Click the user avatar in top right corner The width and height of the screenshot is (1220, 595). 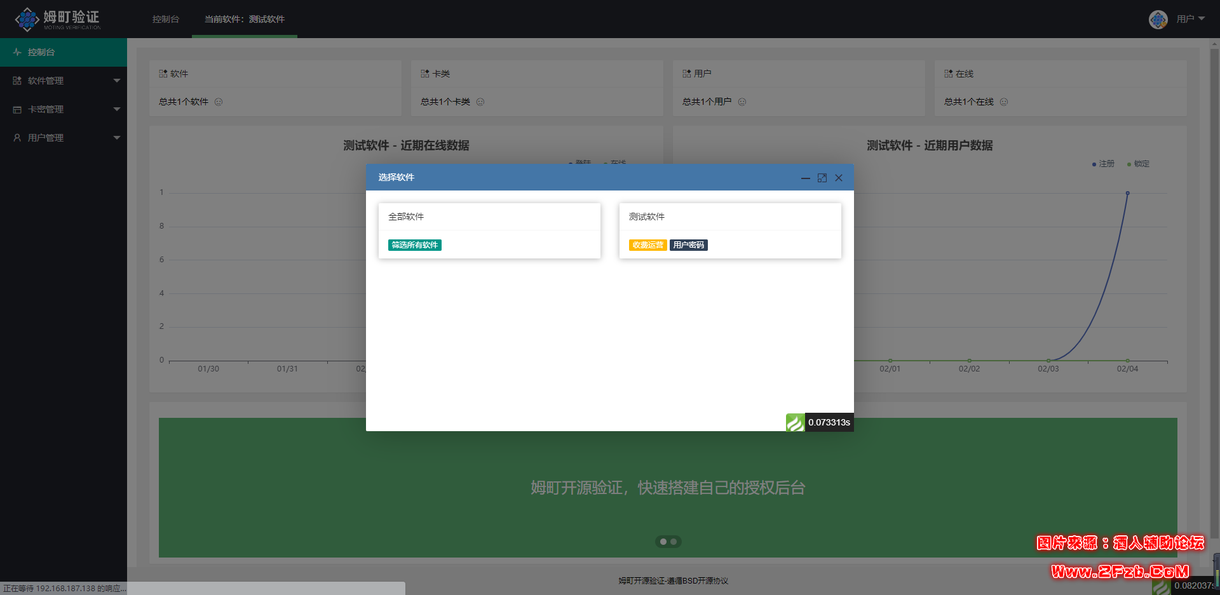(1158, 19)
